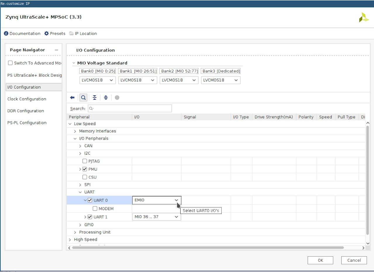Click the Speed column header
374x272 pixels.
[325, 117]
